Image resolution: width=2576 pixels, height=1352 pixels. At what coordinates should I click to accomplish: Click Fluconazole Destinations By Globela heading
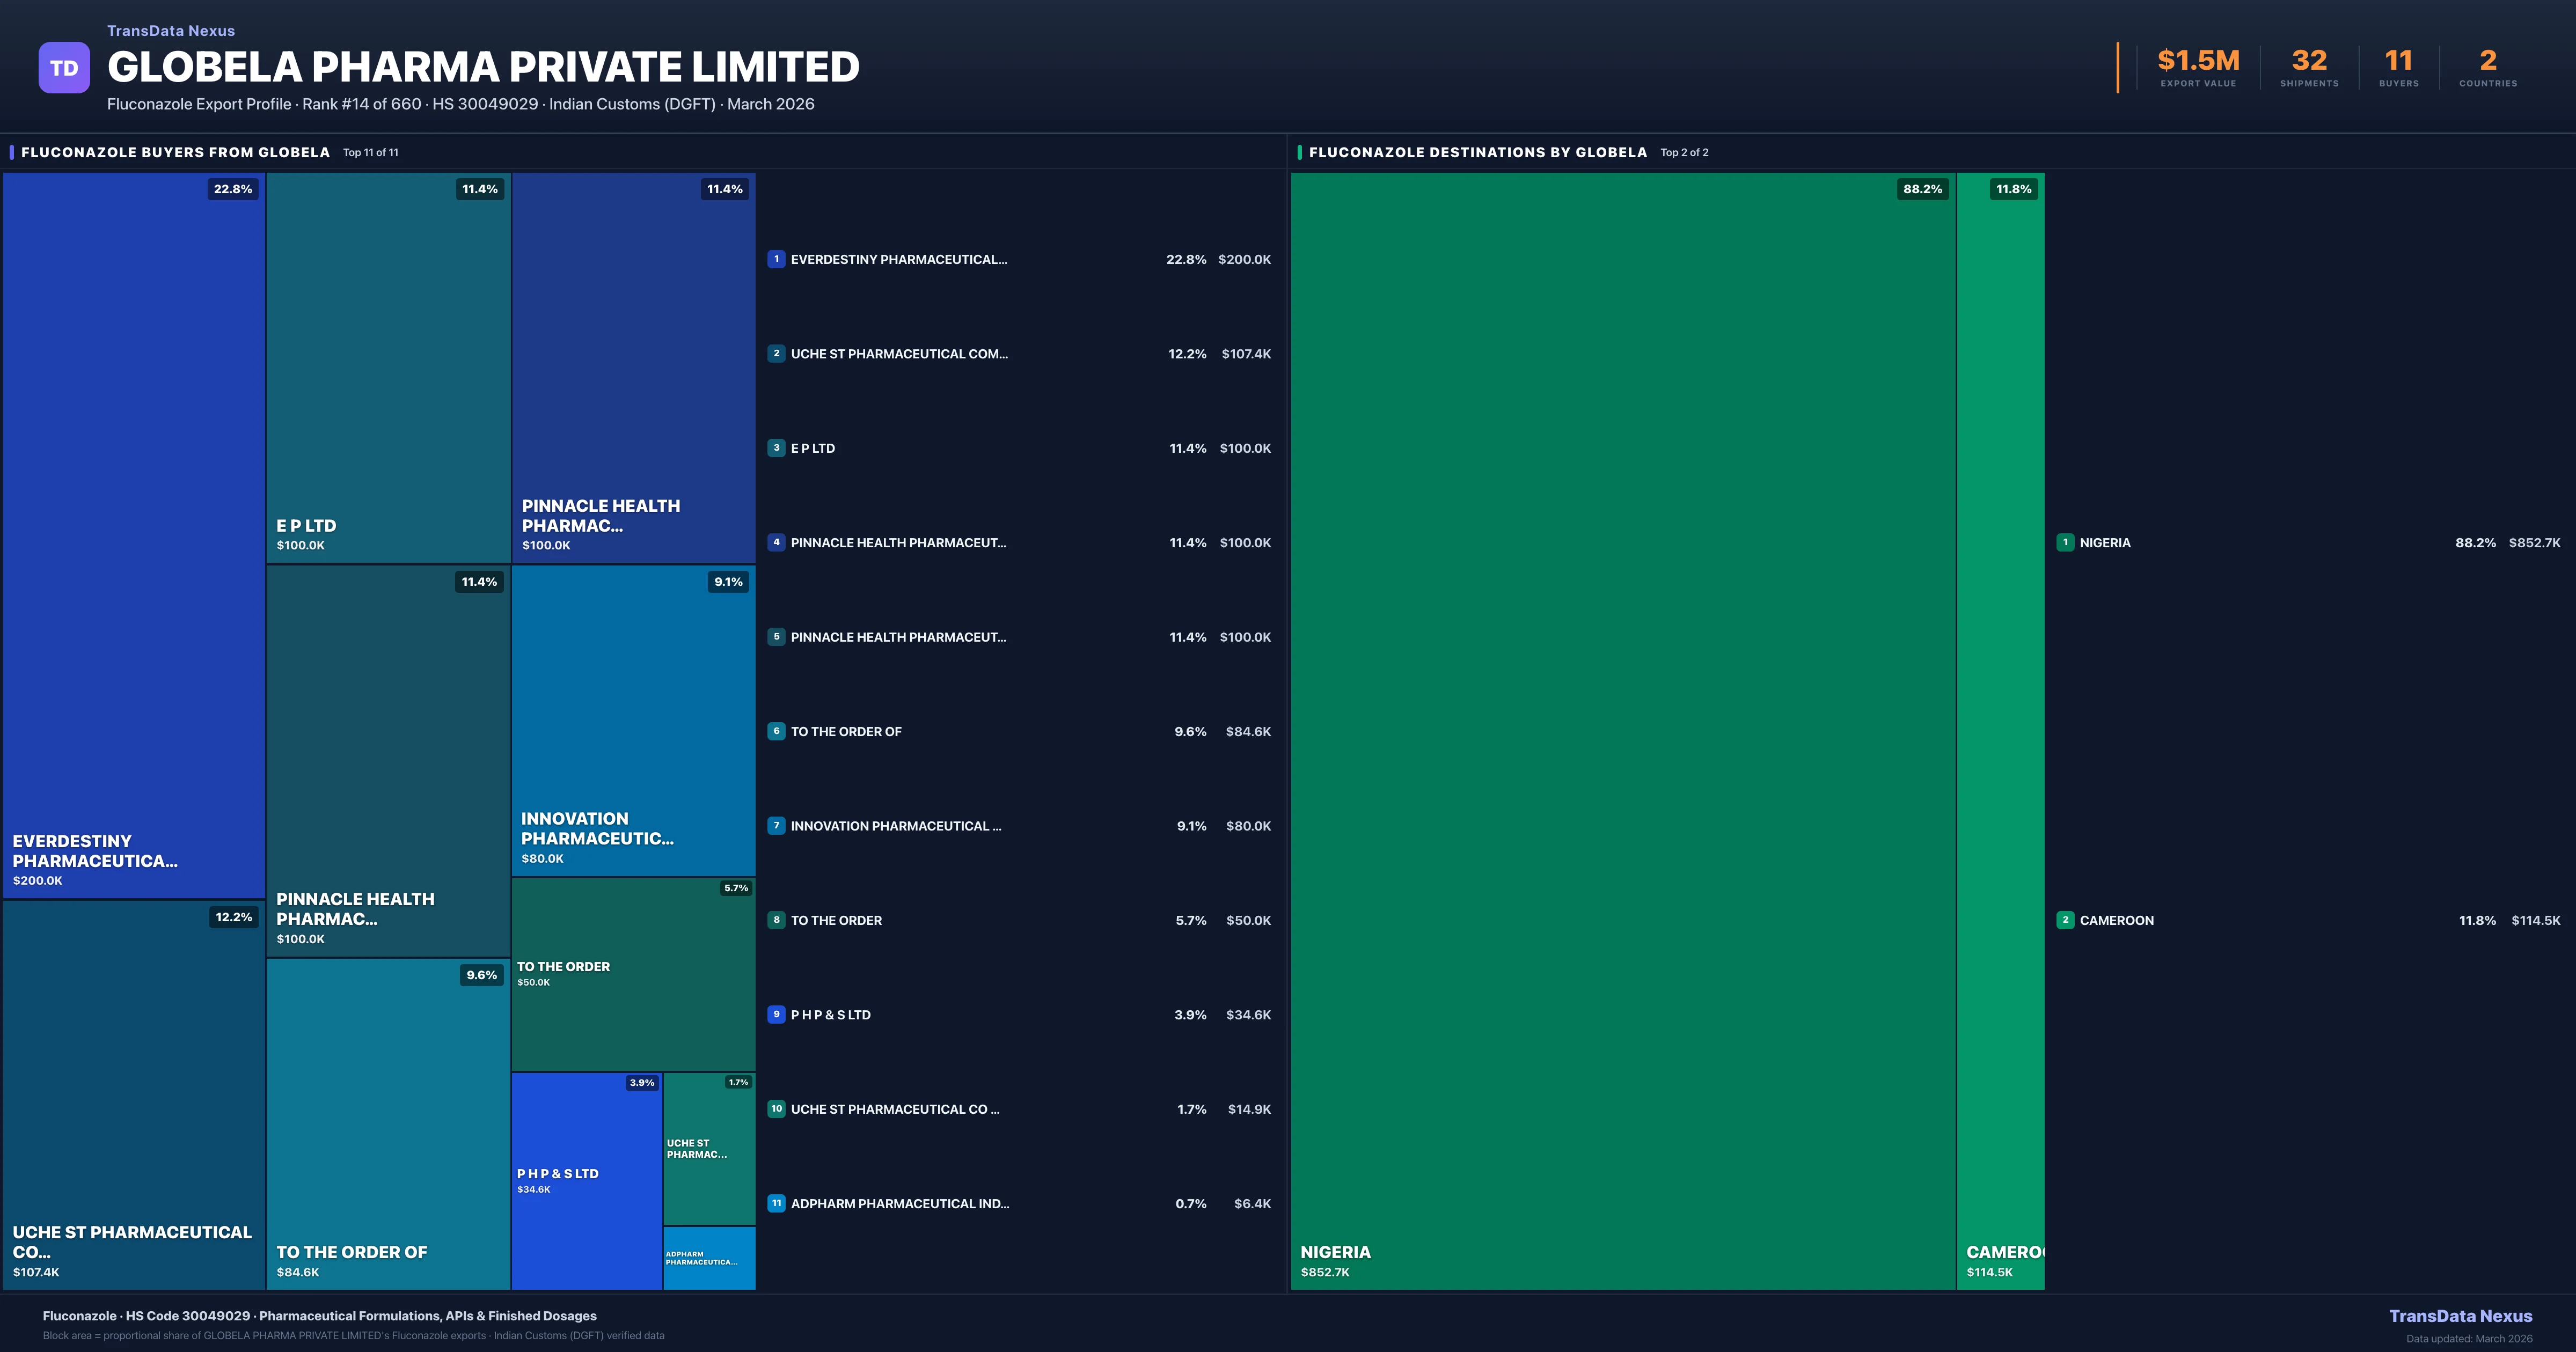point(1477,152)
